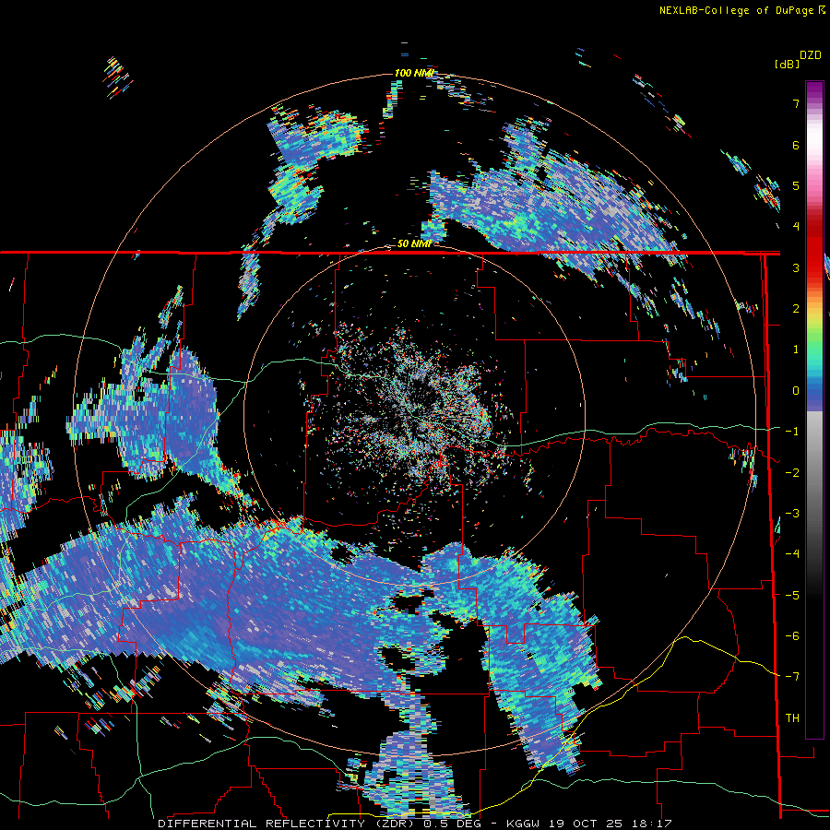Click the DZD legend title
This screenshot has width=830, height=830.
coord(811,55)
